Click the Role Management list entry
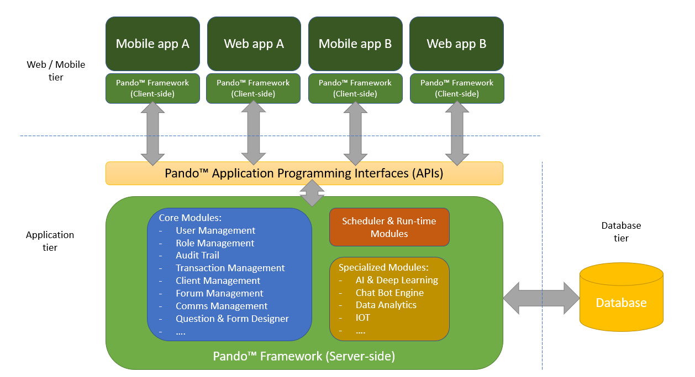 215,243
